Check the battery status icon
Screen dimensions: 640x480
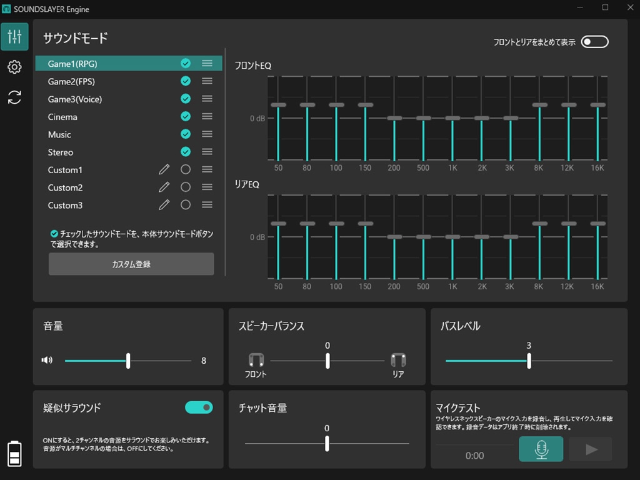15,454
